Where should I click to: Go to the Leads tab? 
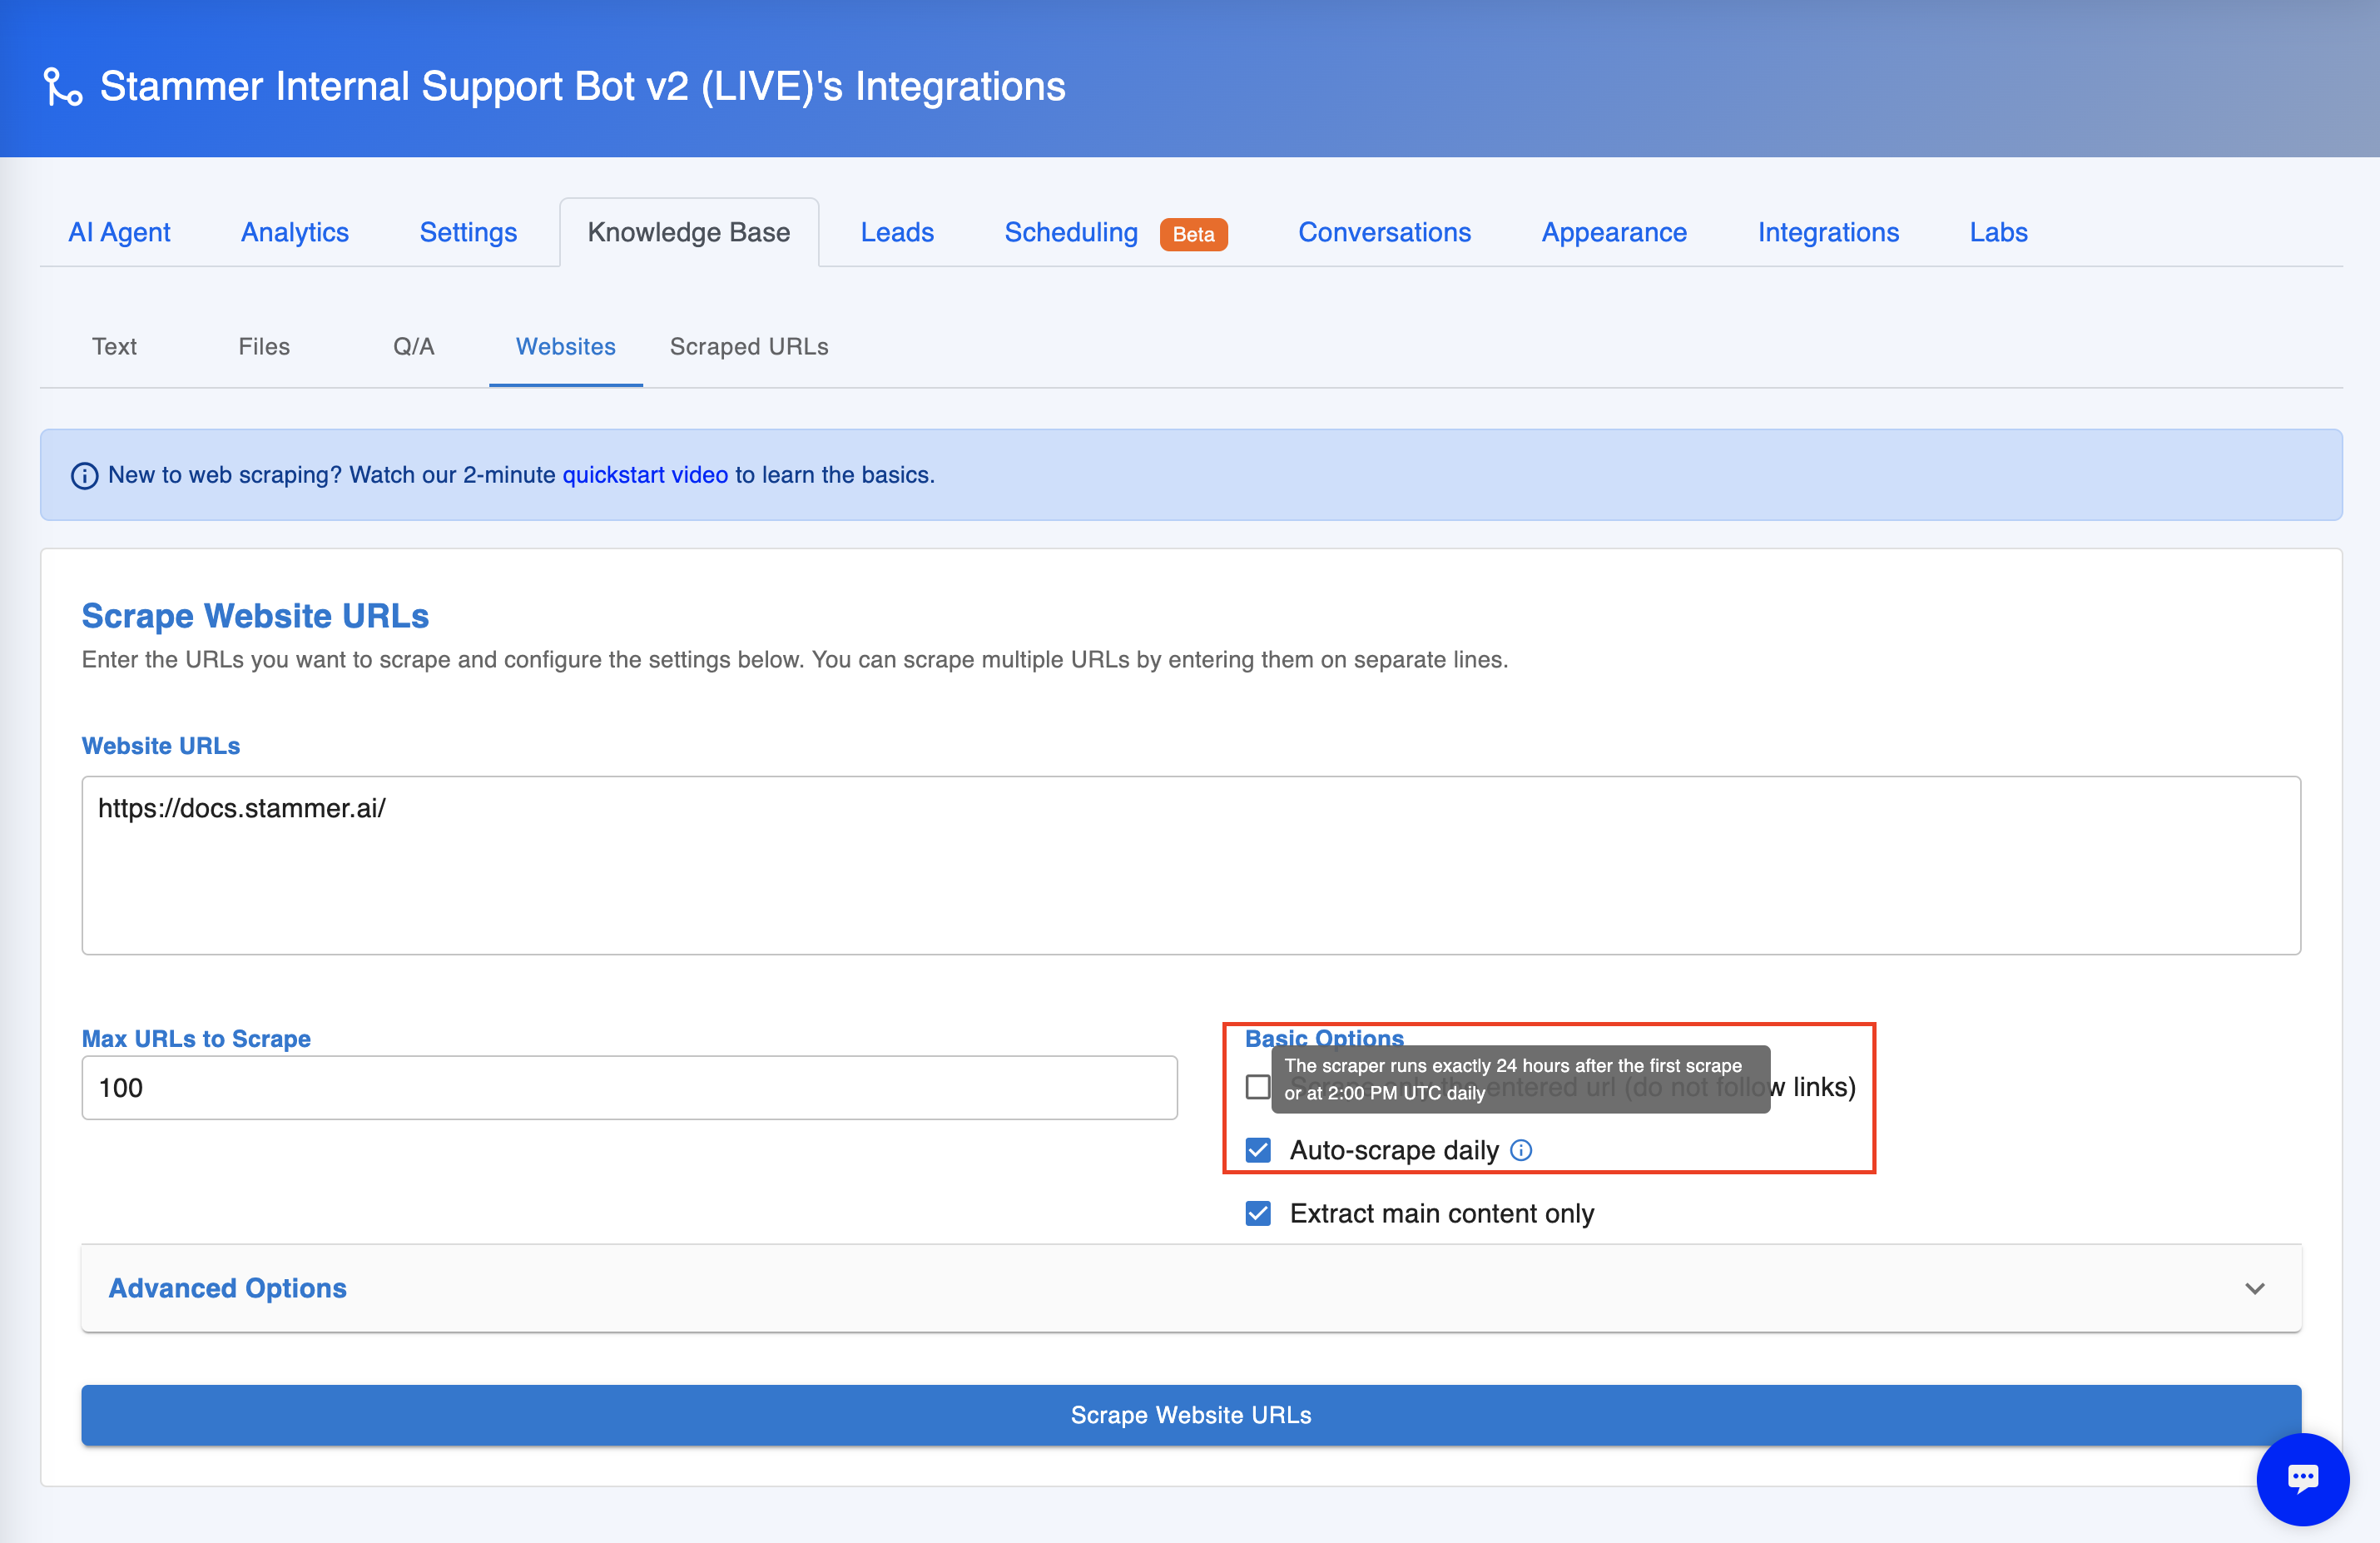(897, 232)
